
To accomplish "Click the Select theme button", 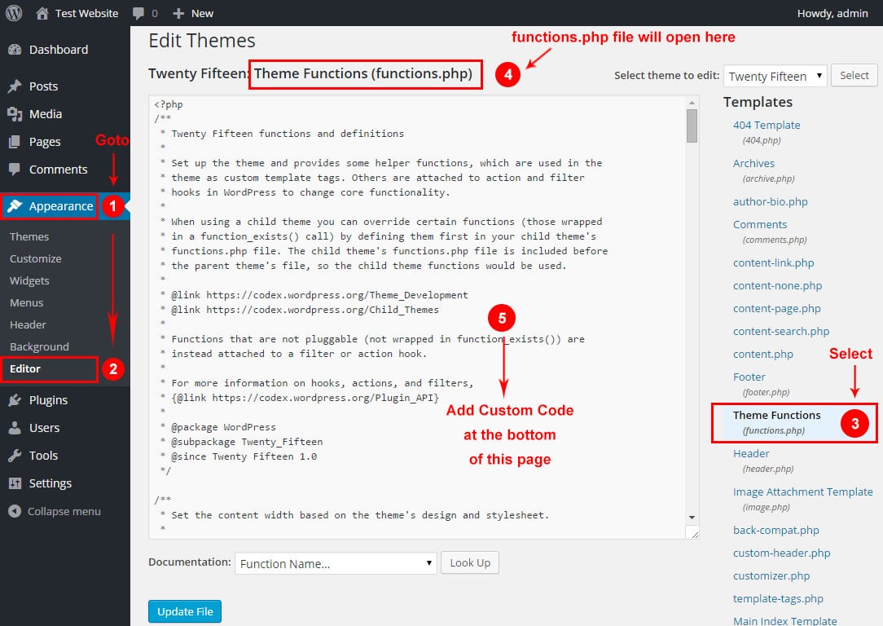I will click(x=854, y=76).
